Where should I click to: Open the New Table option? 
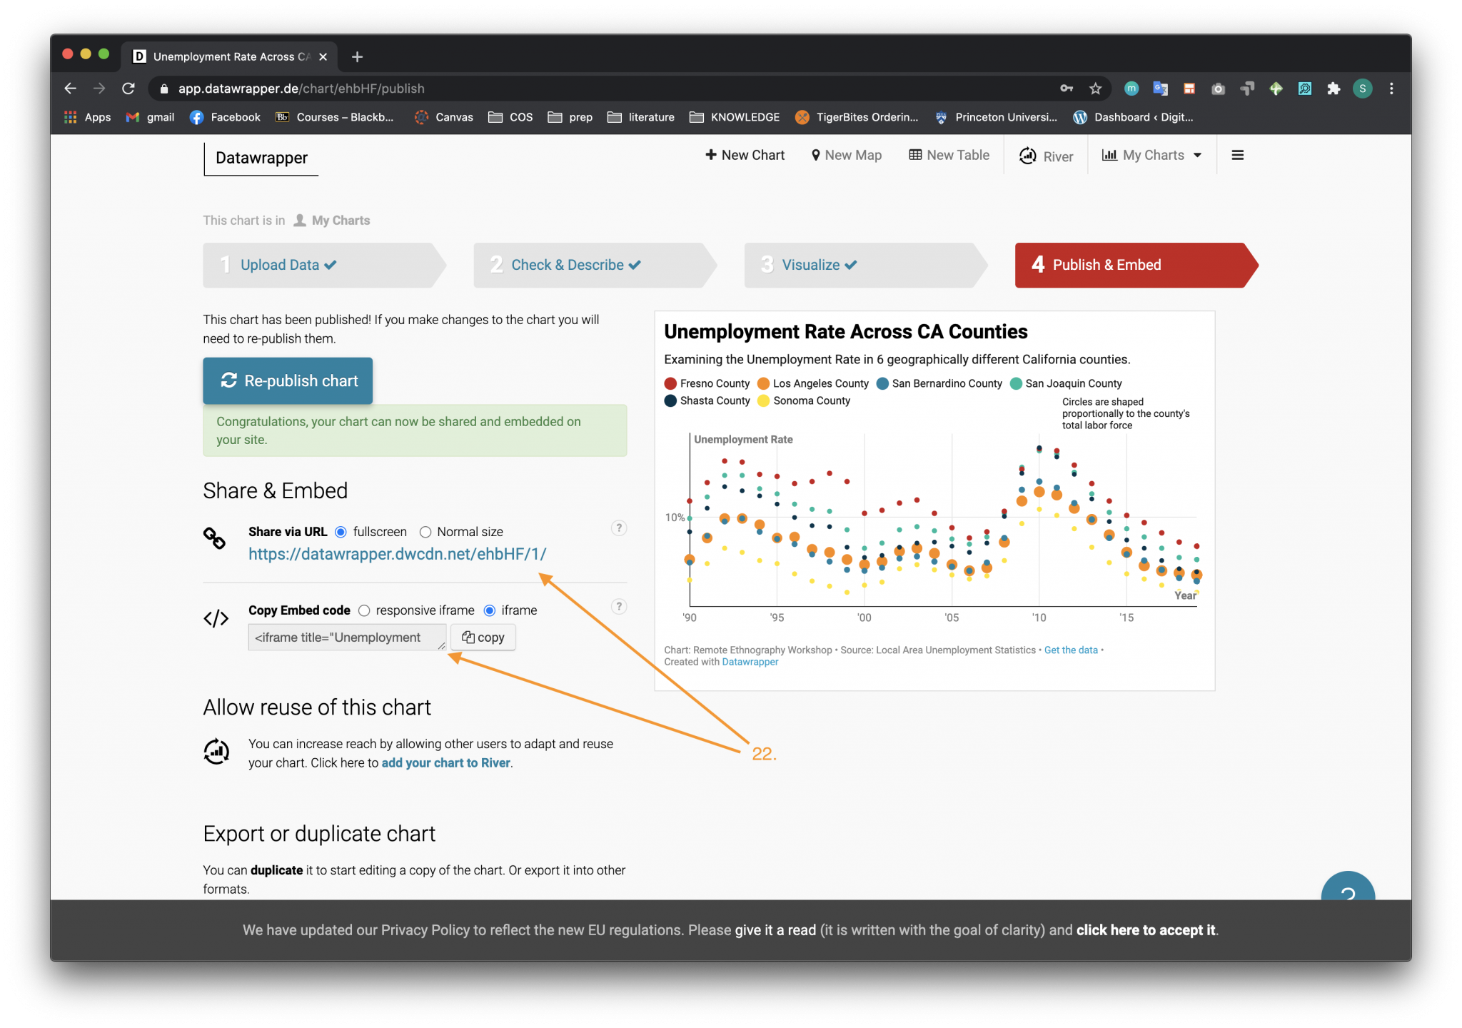point(949,155)
